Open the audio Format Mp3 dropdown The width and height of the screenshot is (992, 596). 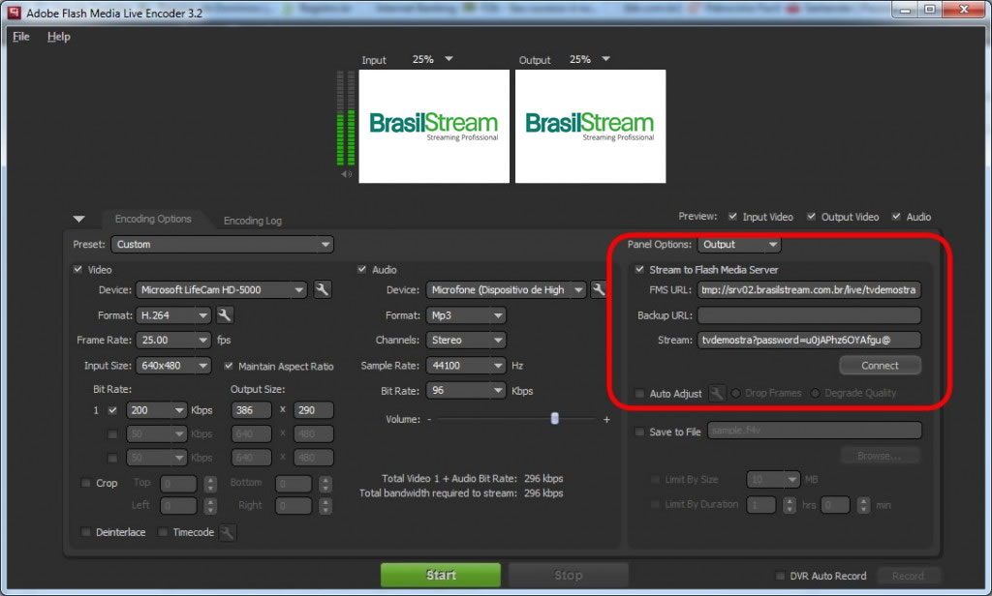[x=466, y=314]
